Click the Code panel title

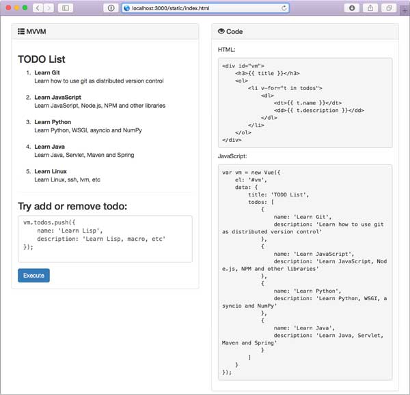coord(234,31)
